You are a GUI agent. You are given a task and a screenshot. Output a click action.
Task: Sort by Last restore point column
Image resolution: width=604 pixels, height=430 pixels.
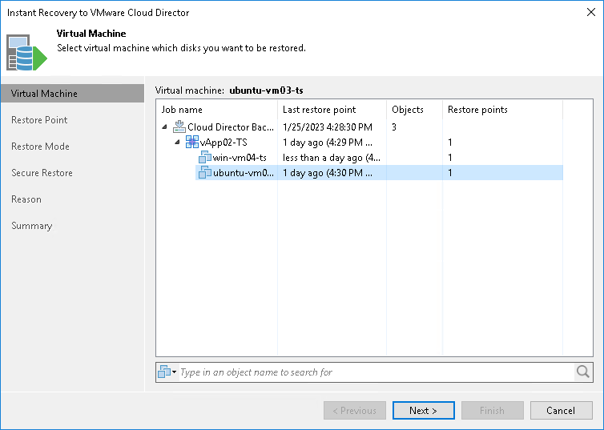pyautogui.click(x=332, y=110)
